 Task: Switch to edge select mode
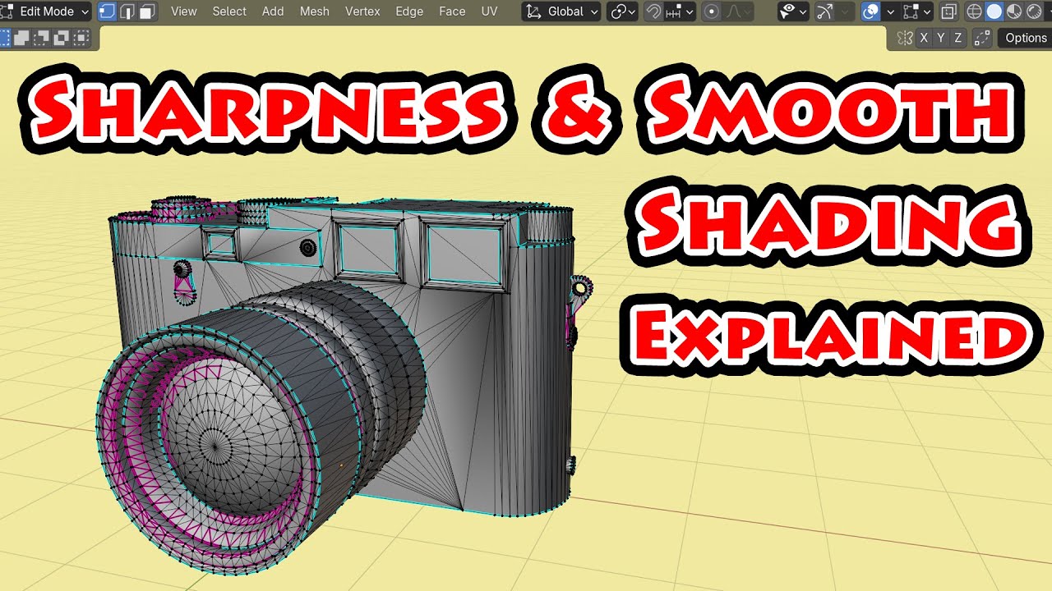pos(127,11)
